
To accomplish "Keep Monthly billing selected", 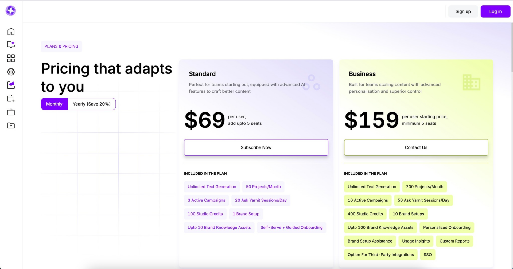I will (54, 104).
